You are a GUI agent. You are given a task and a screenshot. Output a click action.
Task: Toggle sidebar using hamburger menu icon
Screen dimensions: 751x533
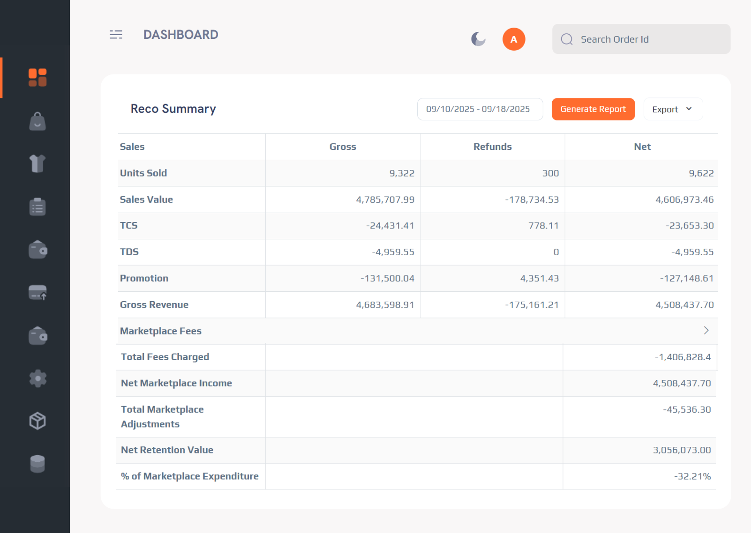116,35
